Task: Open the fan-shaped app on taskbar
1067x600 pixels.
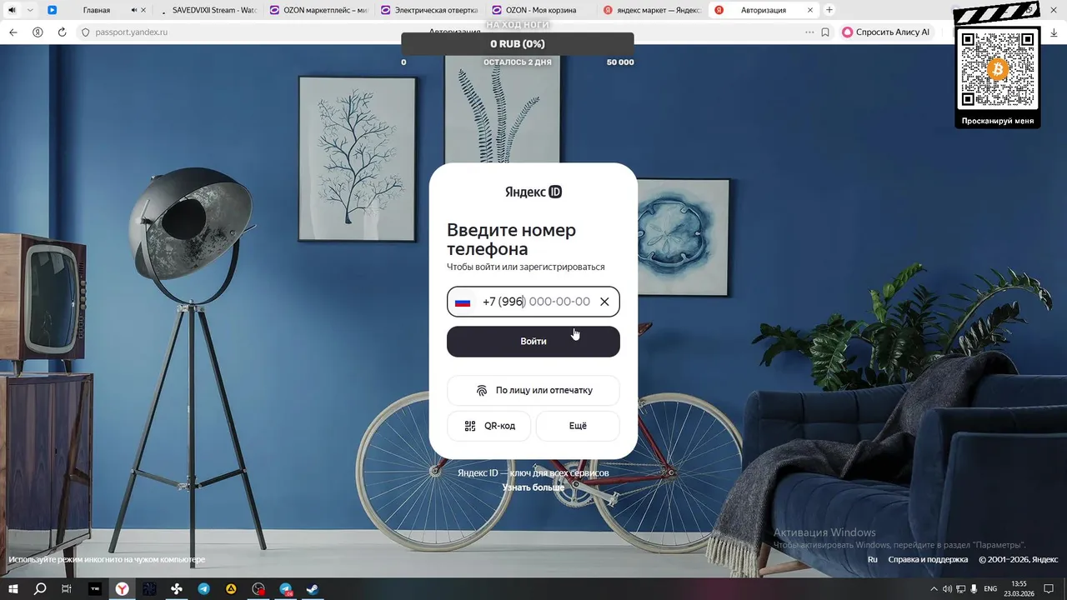Action: coord(176,588)
